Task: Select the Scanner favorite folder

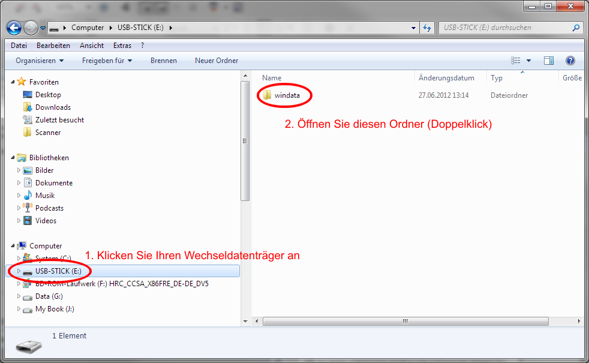Action: [48, 133]
